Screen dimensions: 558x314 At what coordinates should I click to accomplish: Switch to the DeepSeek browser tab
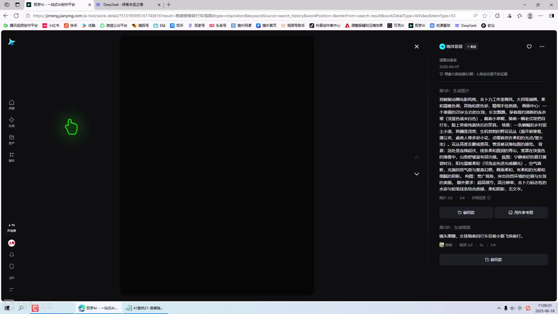coord(123,5)
